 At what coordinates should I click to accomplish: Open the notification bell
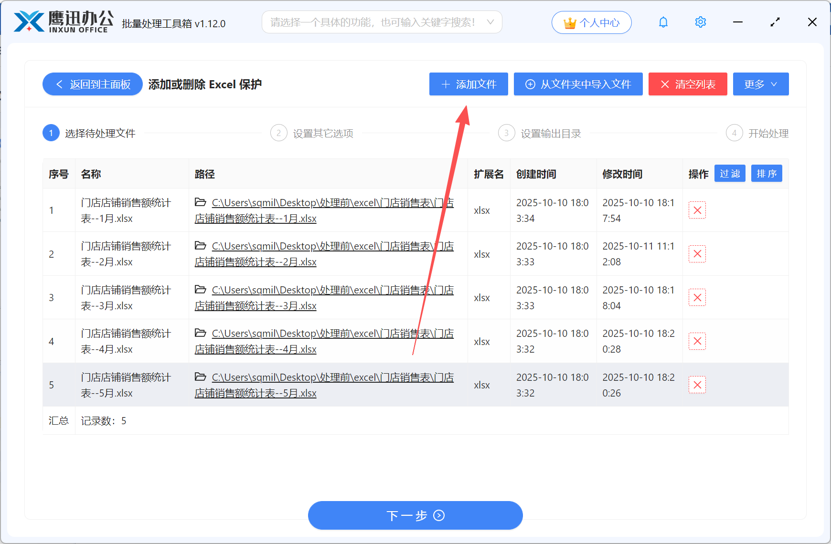click(663, 22)
